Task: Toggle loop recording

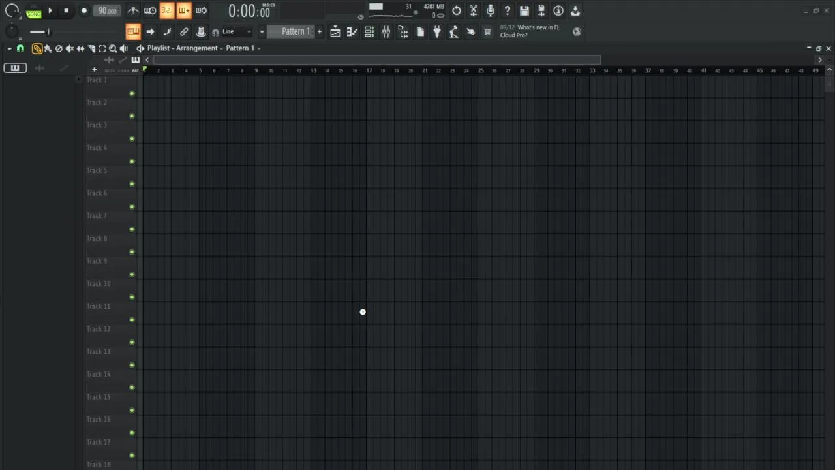Action: coord(201,10)
